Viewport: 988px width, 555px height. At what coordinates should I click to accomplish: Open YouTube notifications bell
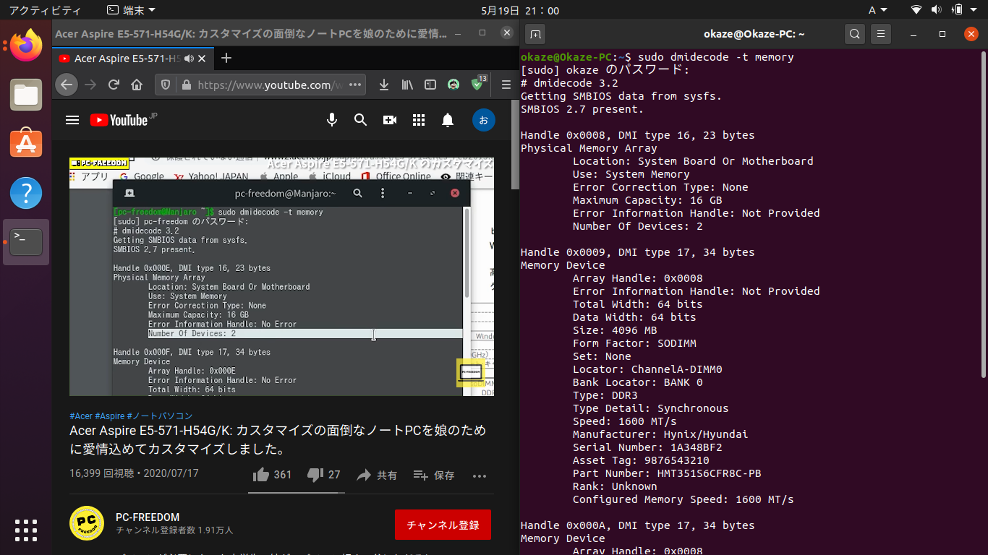[x=448, y=120]
